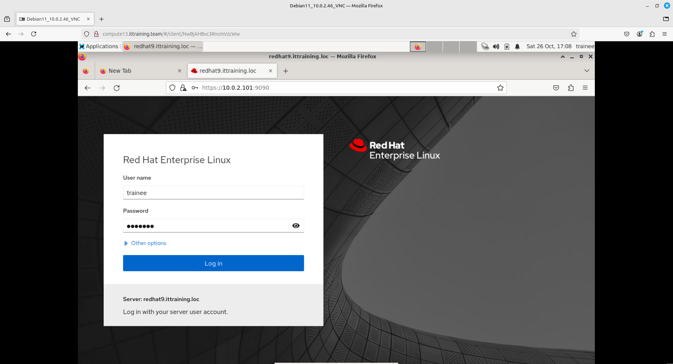Open the Firefox account icon in outer toolbar

click(x=640, y=34)
